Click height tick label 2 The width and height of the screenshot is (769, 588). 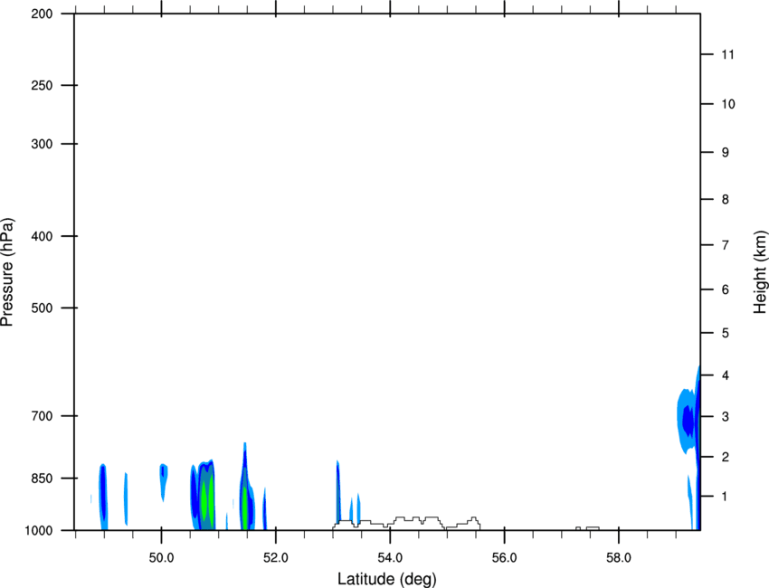[x=725, y=457]
